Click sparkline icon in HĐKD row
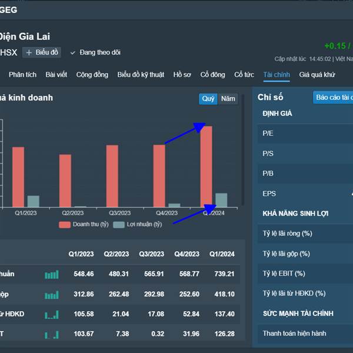Viewport: 353px width, 353px height. (52, 315)
